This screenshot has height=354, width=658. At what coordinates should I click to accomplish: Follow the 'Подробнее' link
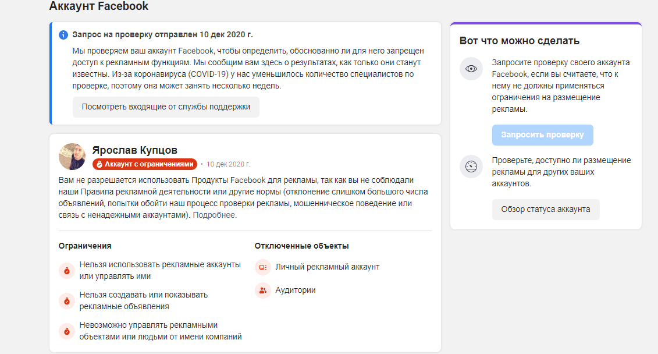(x=214, y=215)
